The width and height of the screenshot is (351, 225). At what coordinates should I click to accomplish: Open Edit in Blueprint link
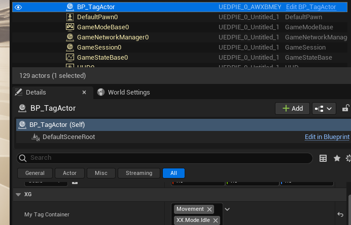coord(327,137)
